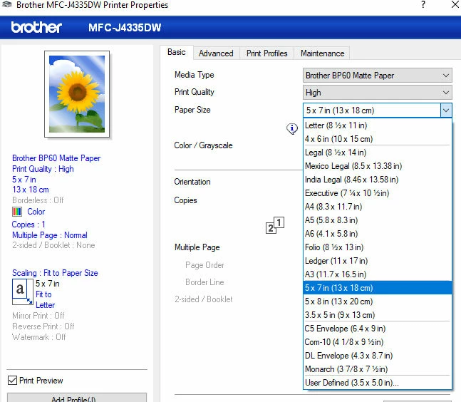This screenshot has width=461, height=402.
Task: Click the Add Profile button
Action: click(x=77, y=398)
